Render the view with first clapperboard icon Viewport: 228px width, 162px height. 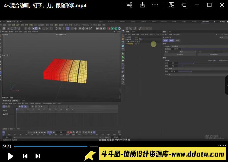(x=97, y=29)
